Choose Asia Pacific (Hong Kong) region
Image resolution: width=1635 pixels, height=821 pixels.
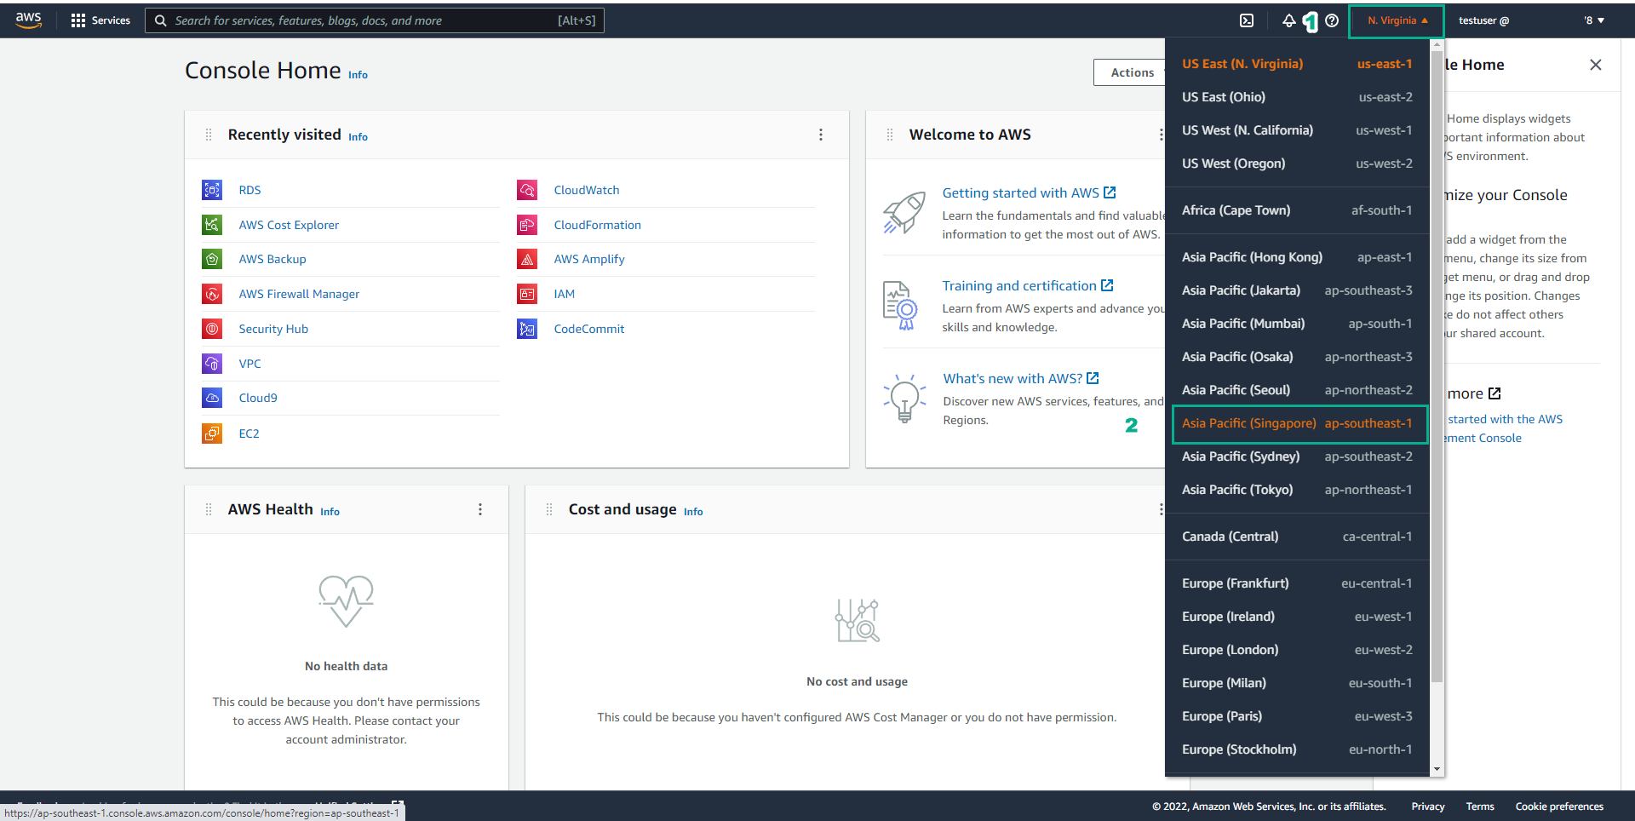1297,257
